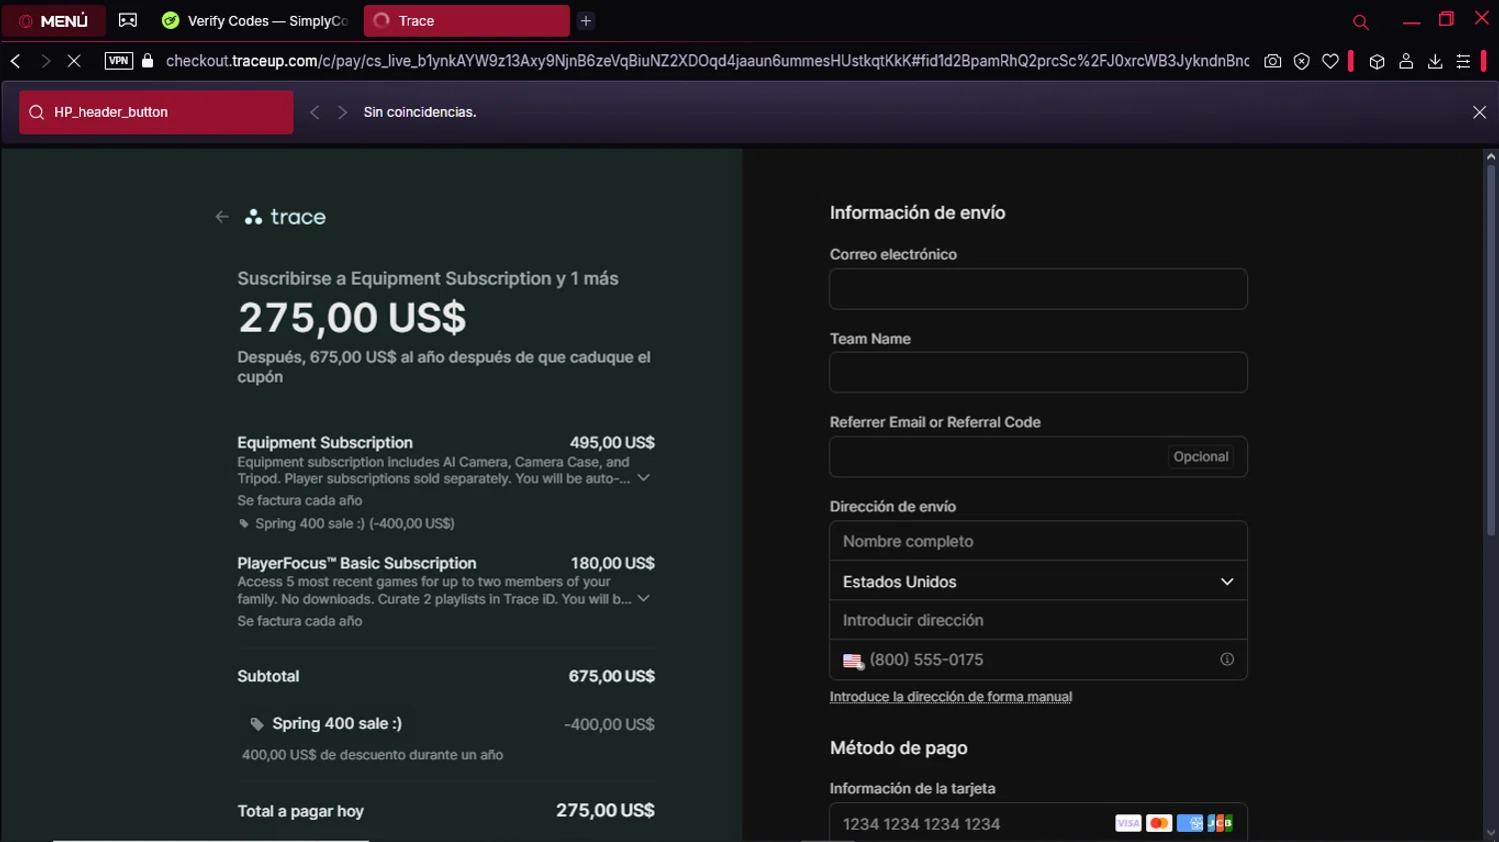This screenshot has height=842, width=1499.
Task: Open the ad blocker shield icon
Action: pos(1301,61)
